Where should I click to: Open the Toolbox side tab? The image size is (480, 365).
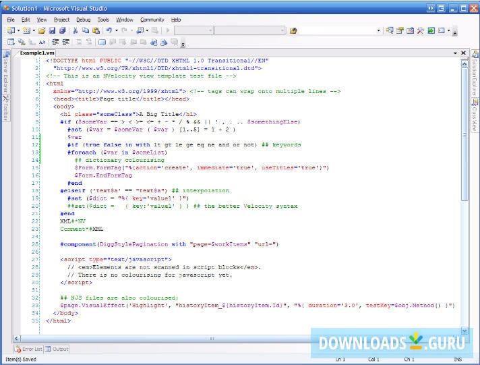(x=5, y=108)
